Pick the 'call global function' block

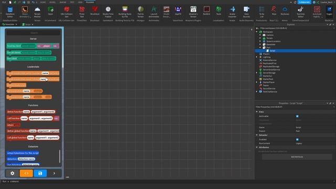point(33,138)
